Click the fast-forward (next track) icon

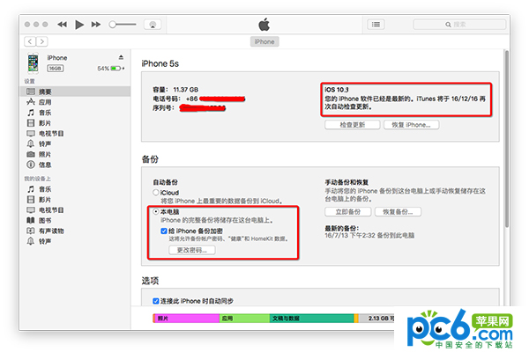[97, 25]
